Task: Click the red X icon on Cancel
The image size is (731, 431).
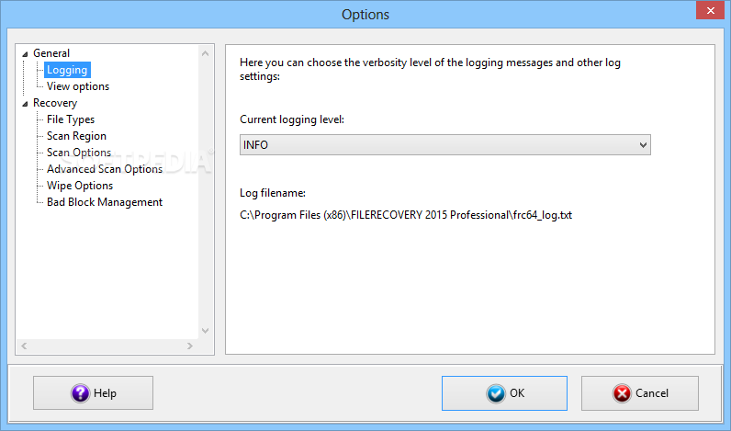Action: click(622, 393)
